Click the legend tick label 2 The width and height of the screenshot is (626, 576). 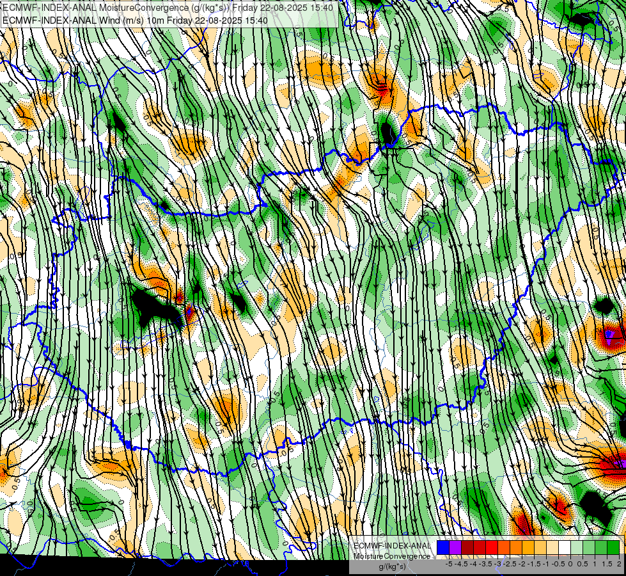pyautogui.click(x=619, y=564)
